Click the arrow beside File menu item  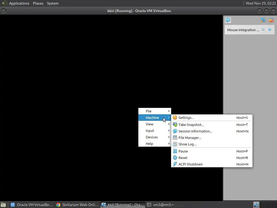pyautogui.click(x=169, y=111)
